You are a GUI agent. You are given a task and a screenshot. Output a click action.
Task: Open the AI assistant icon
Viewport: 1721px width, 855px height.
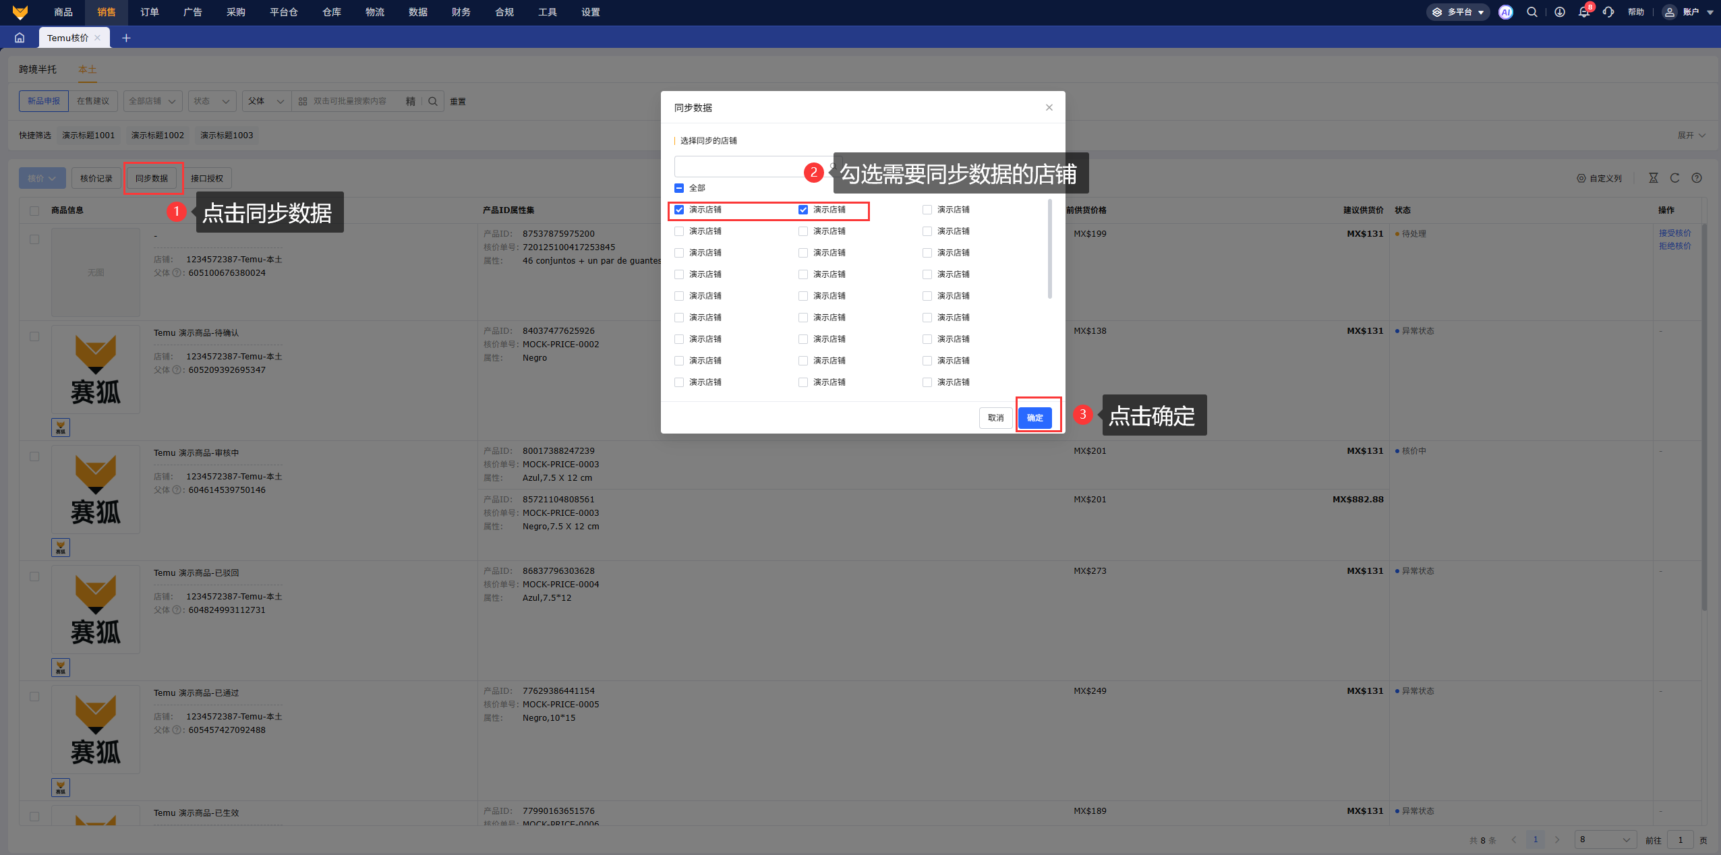(x=1505, y=12)
